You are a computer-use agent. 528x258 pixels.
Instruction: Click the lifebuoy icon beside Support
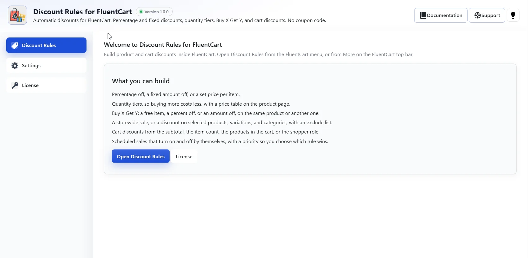pos(477,15)
